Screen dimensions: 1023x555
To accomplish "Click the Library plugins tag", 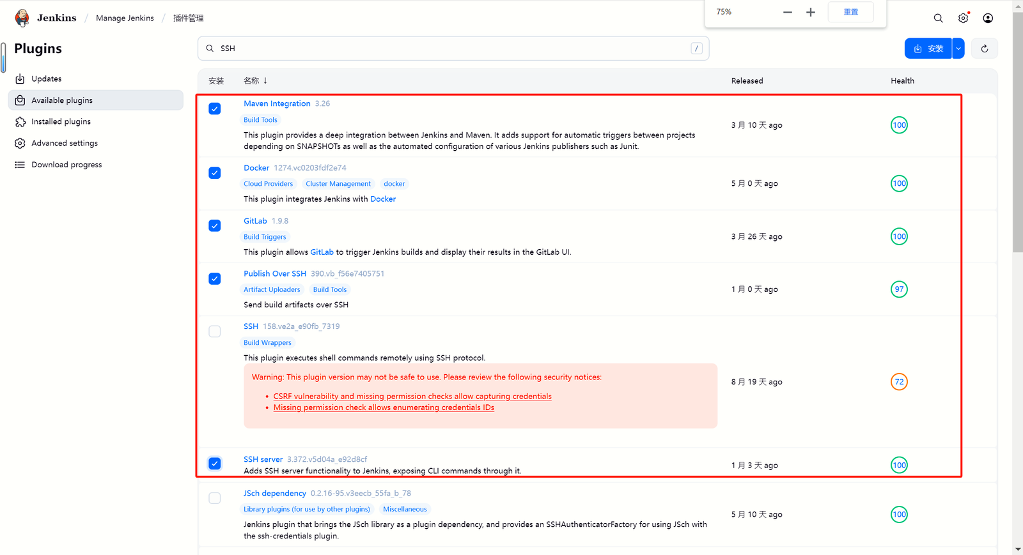I will (307, 509).
